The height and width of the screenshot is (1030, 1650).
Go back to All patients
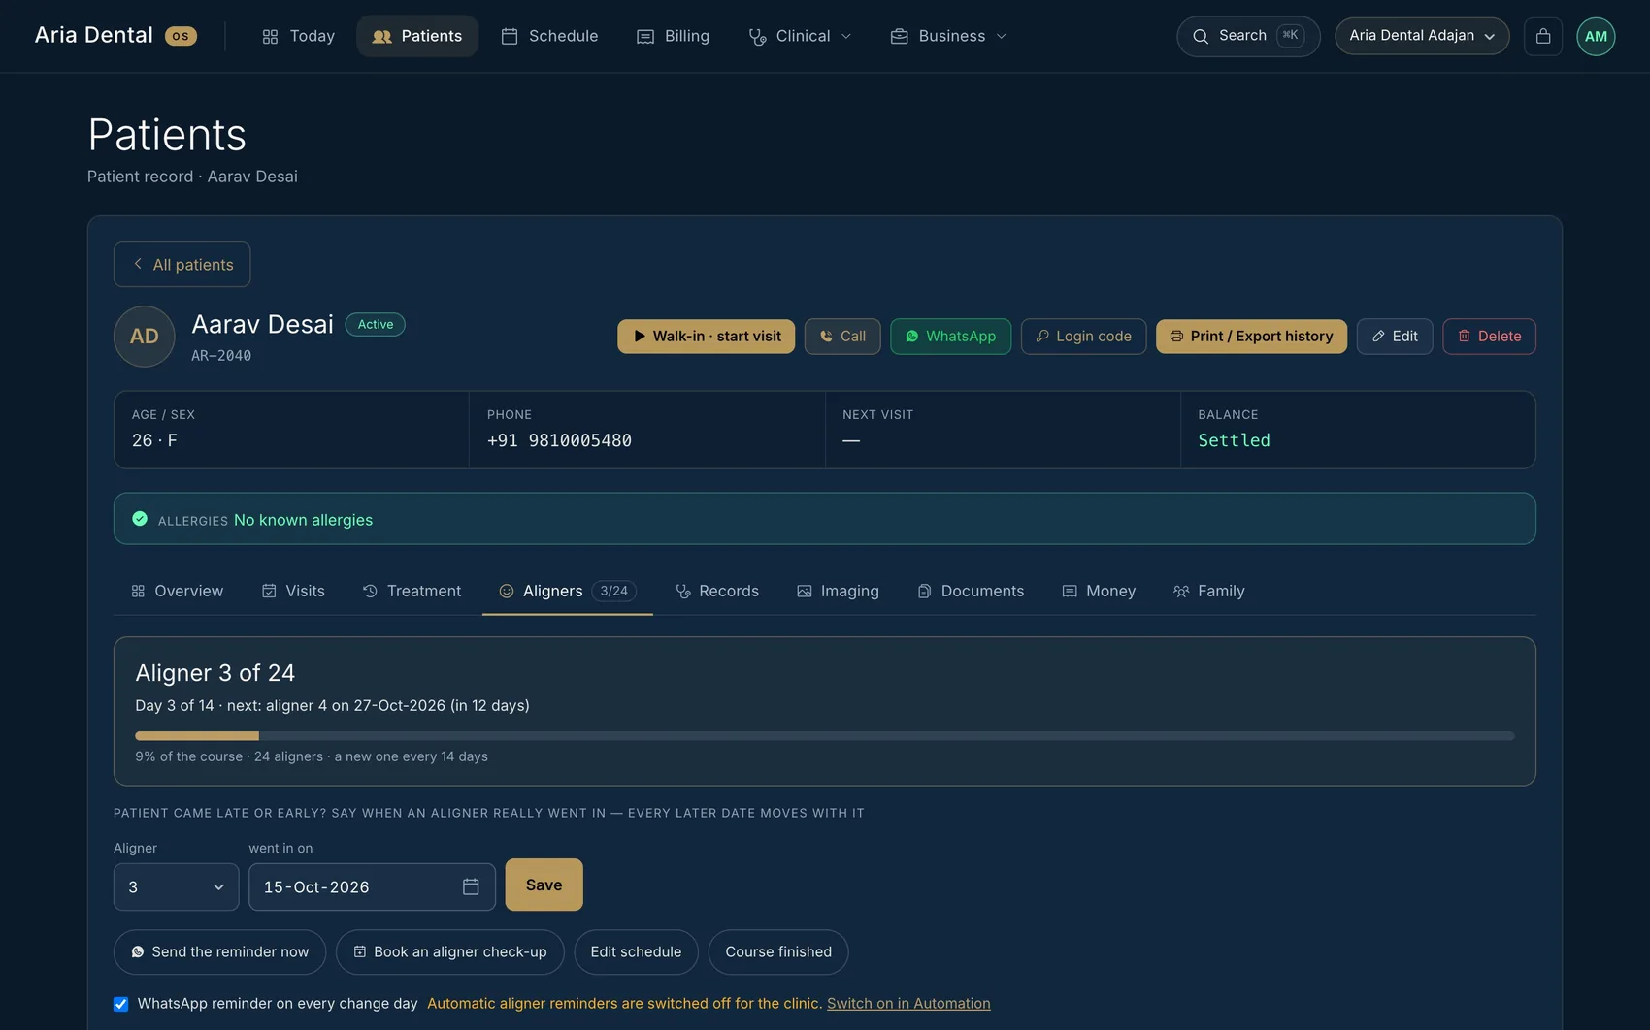pyautogui.click(x=181, y=264)
